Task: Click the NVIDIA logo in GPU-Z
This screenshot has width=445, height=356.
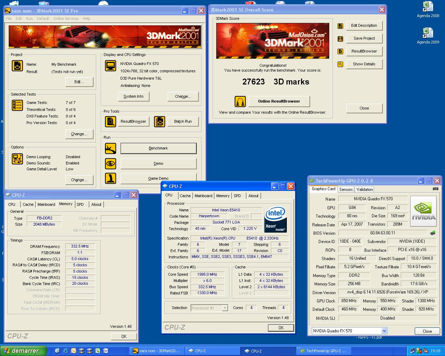Action: click(423, 211)
